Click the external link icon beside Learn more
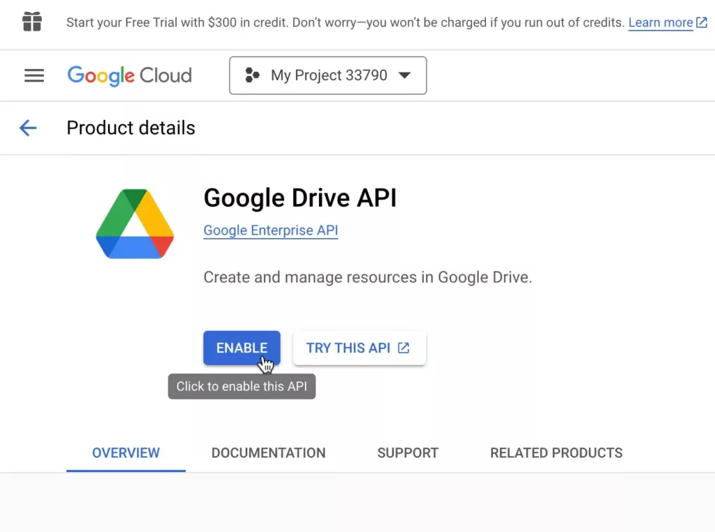This screenshot has width=715, height=532. point(702,23)
